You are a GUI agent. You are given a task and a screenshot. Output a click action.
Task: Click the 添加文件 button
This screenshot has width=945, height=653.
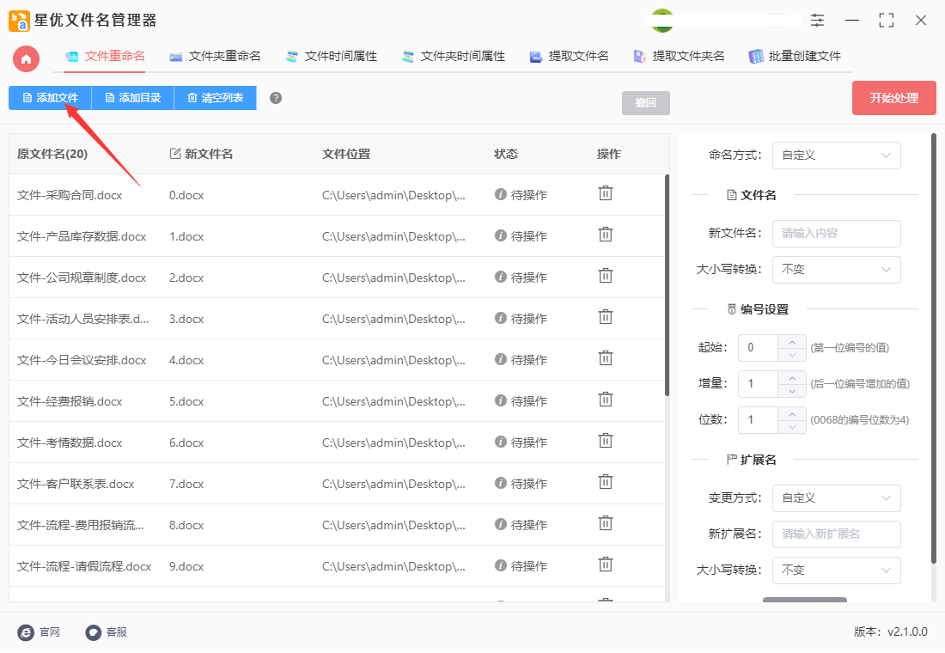[50, 98]
